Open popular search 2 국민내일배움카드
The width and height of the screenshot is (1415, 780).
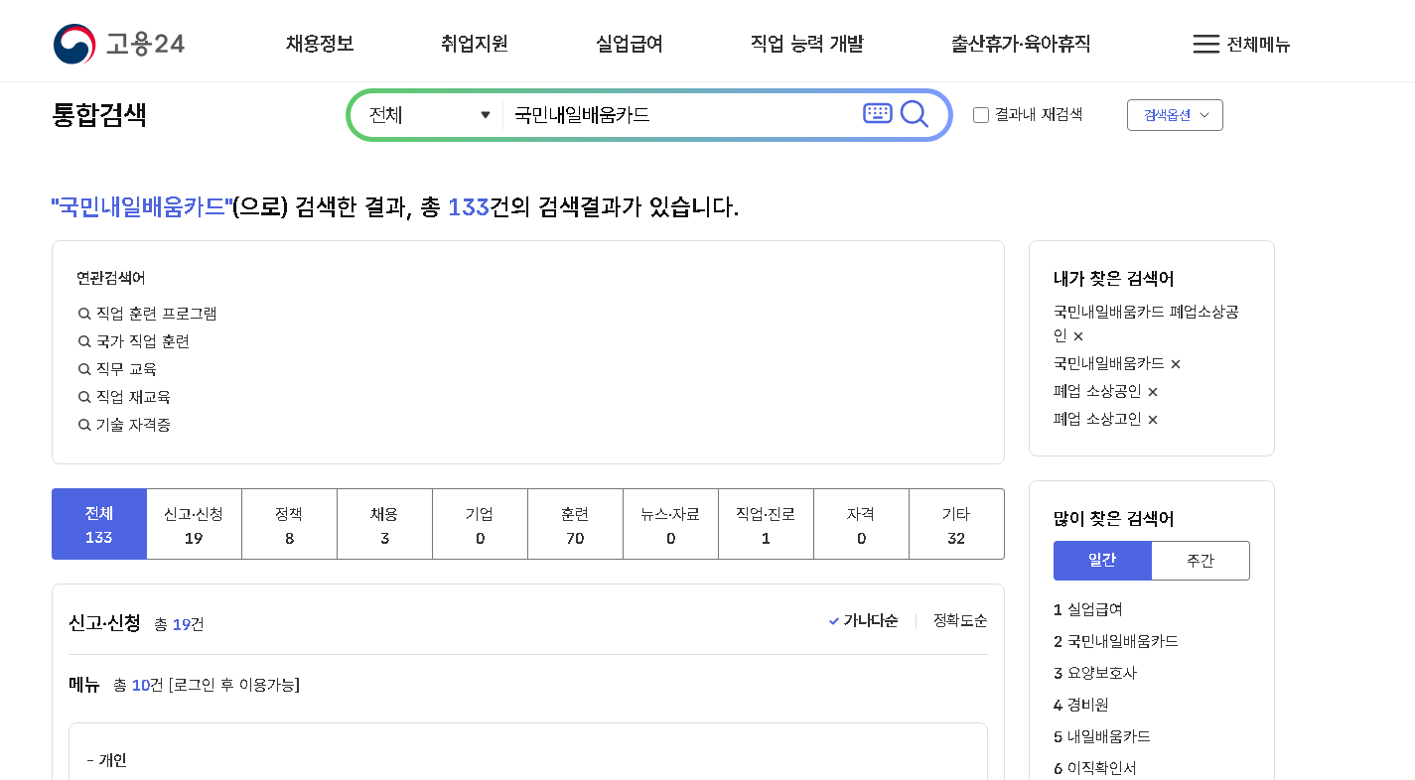tap(1116, 641)
